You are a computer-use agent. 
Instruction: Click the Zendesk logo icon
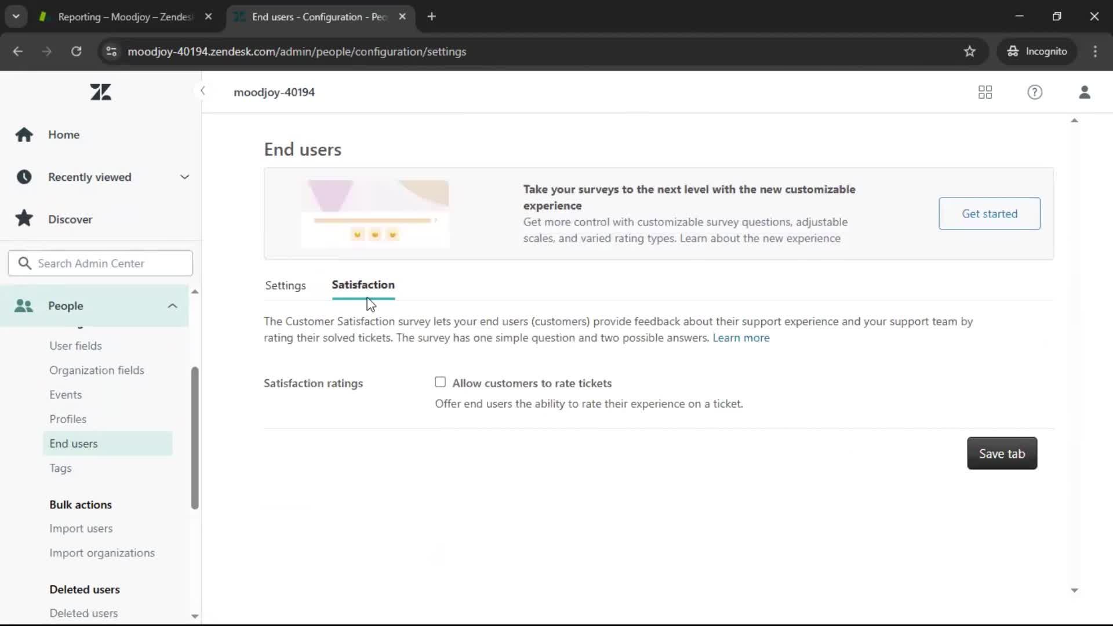point(100,92)
